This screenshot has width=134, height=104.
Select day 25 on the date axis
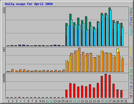coord(102,101)
